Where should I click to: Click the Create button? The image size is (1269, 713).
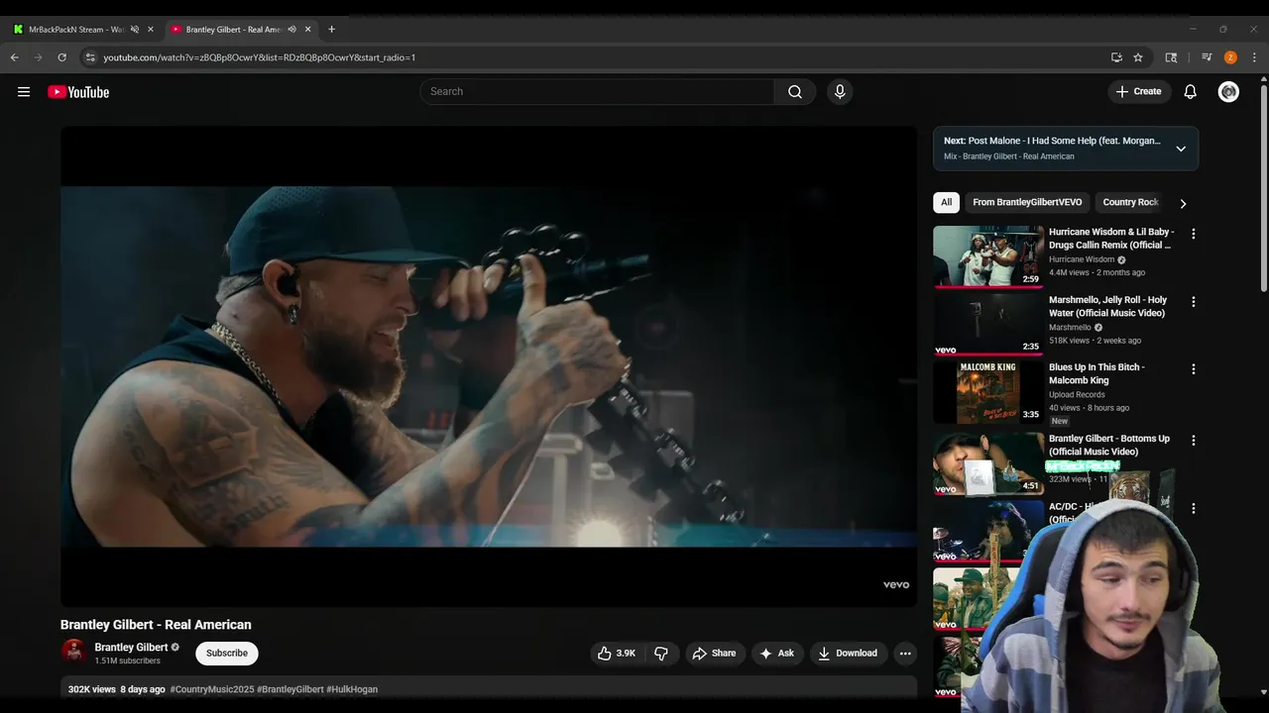(1139, 92)
